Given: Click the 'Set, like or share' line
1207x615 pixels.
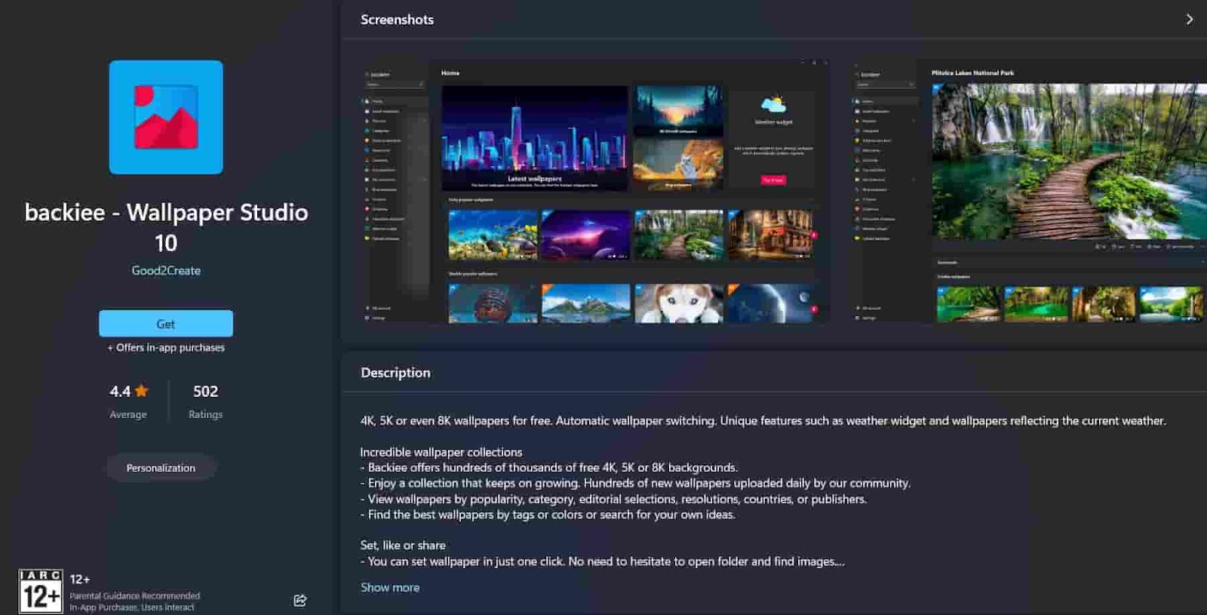Looking at the screenshot, I should click(x=403, y=546).
